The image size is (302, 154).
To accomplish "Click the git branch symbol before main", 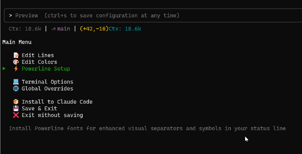I will (54, 29).
